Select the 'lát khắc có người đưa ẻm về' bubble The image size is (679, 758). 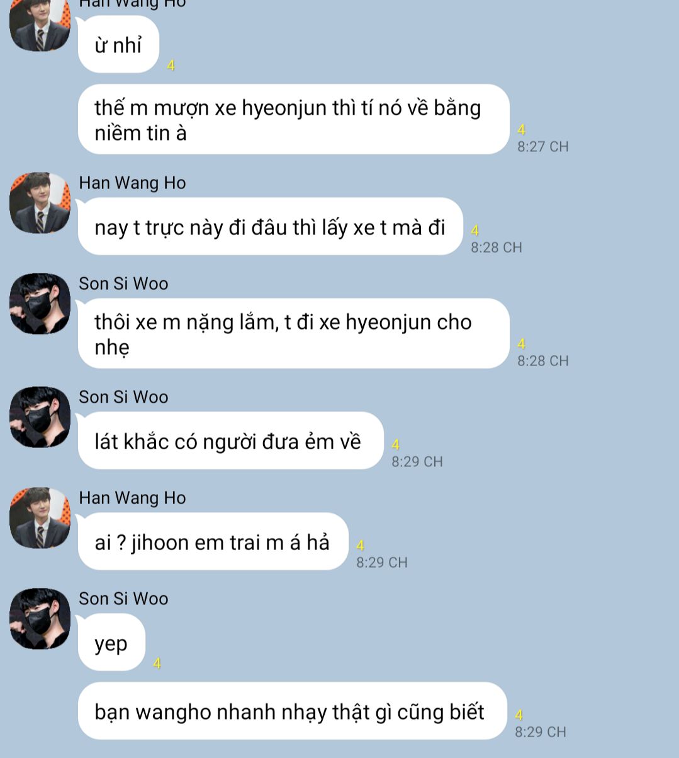coord(230,441)
